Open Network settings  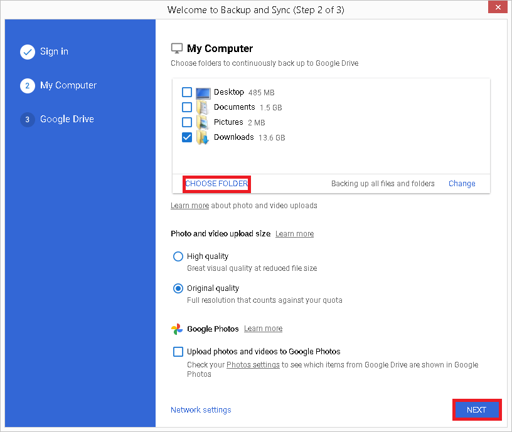(x=201, y=409)
